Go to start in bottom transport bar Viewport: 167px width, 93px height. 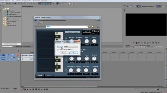click(x=39, y=89)
